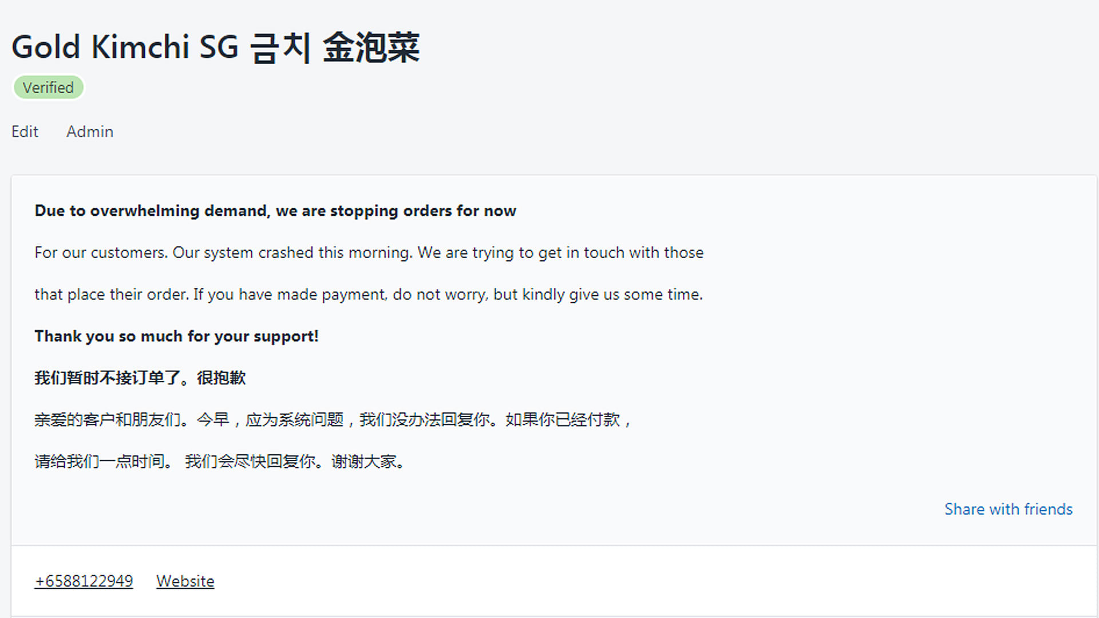This screenshot has width=1099, height=618.
Task: Click 'Thank you so much for your support!'
Action: pyautogui.click(x=176, y=336)
